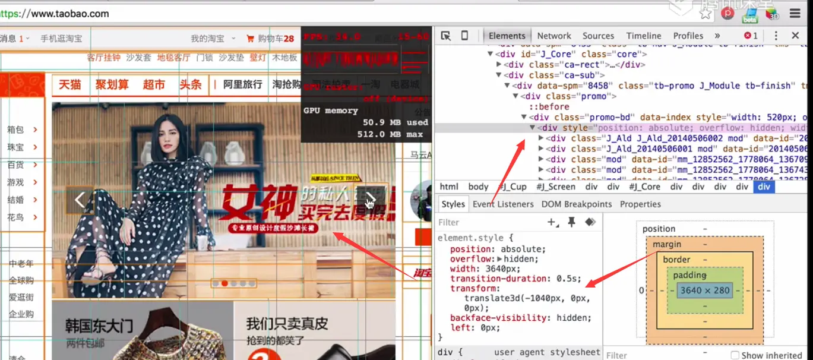Screen dimensions: 813x360
Task: Open the Event Listeners tab
Action: [503, 204]
